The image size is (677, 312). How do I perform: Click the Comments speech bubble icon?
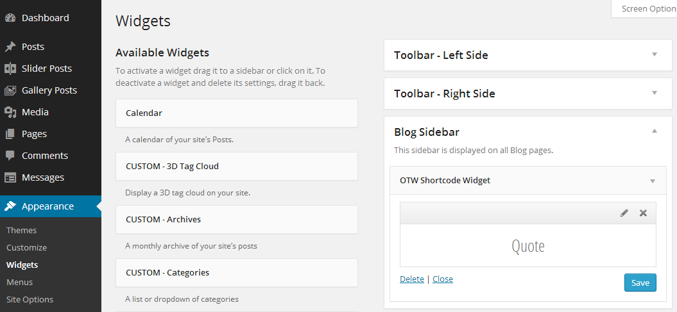(10, 156)
